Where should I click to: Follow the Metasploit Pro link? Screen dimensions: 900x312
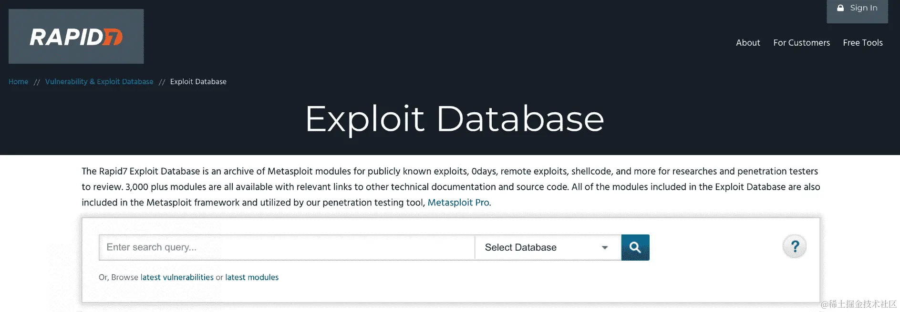(458, 203)
